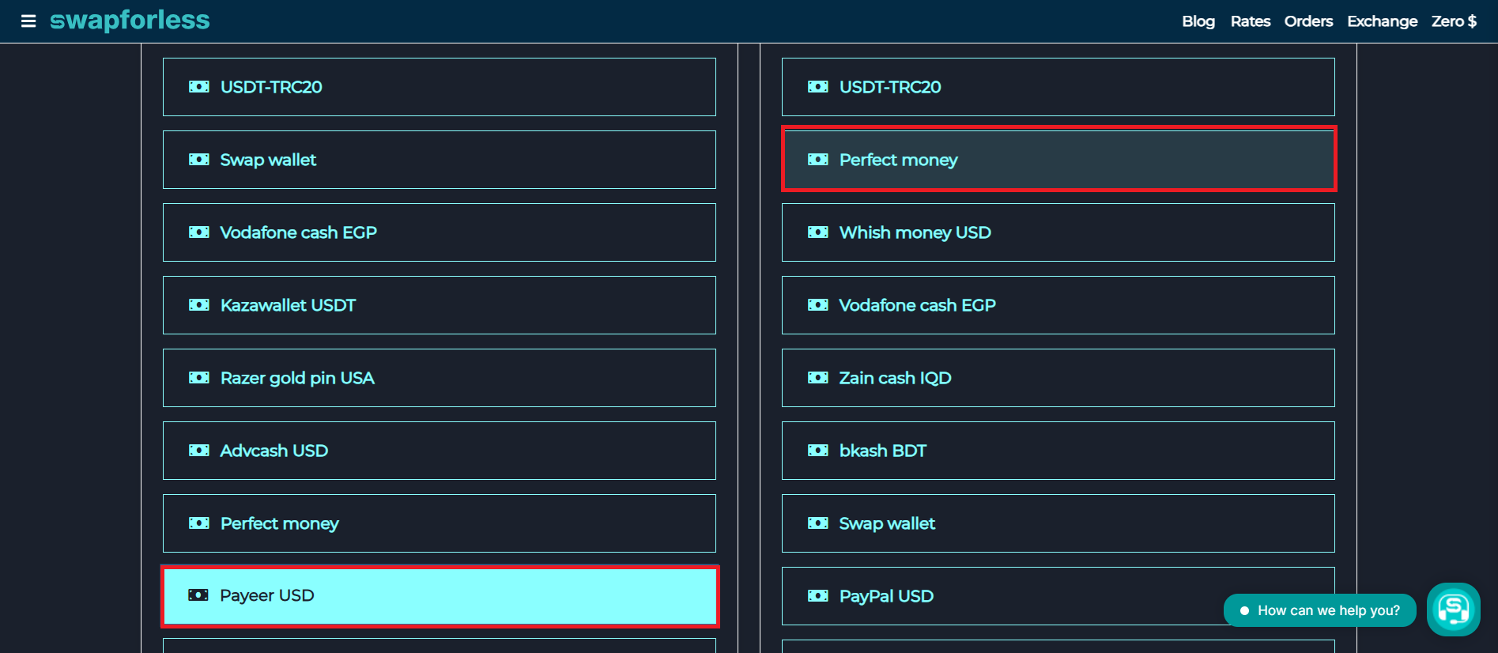This screenshot has width=1498, height=653.
Task: Go to the Rates page
Action: coord(1251,21)
